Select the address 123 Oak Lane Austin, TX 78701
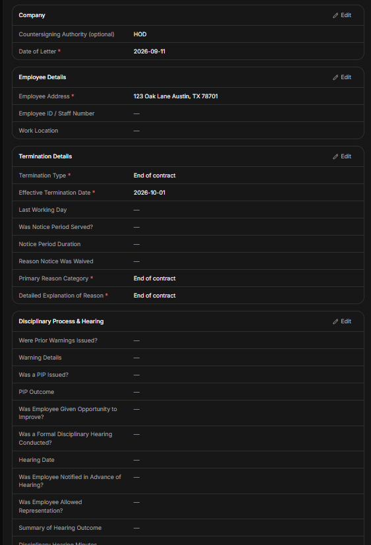The height and width of the screenshot is (545, 371). pyautogui.click(x=175, y=96)
